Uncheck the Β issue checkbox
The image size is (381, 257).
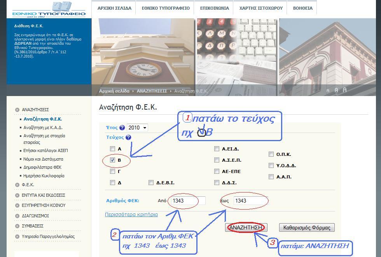coord(112,160)
